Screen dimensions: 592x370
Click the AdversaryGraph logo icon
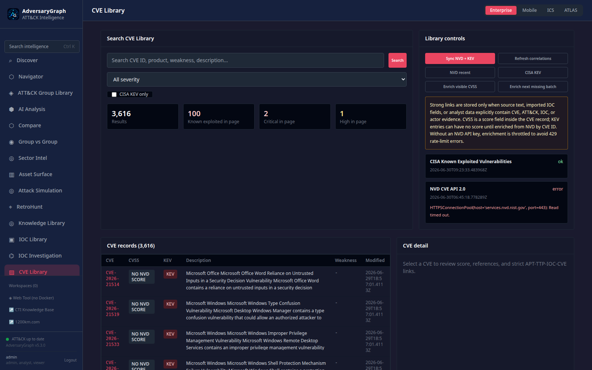click(x=13, y=14)
